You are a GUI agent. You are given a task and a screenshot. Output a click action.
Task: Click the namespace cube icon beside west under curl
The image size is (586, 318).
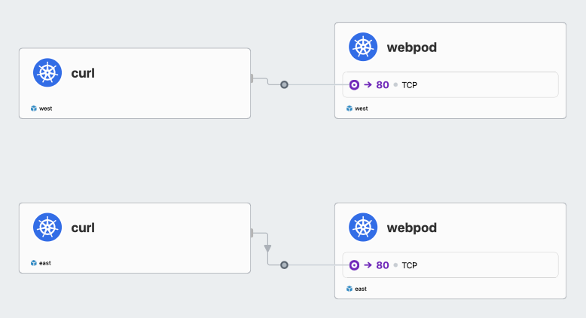pos(34,109)
